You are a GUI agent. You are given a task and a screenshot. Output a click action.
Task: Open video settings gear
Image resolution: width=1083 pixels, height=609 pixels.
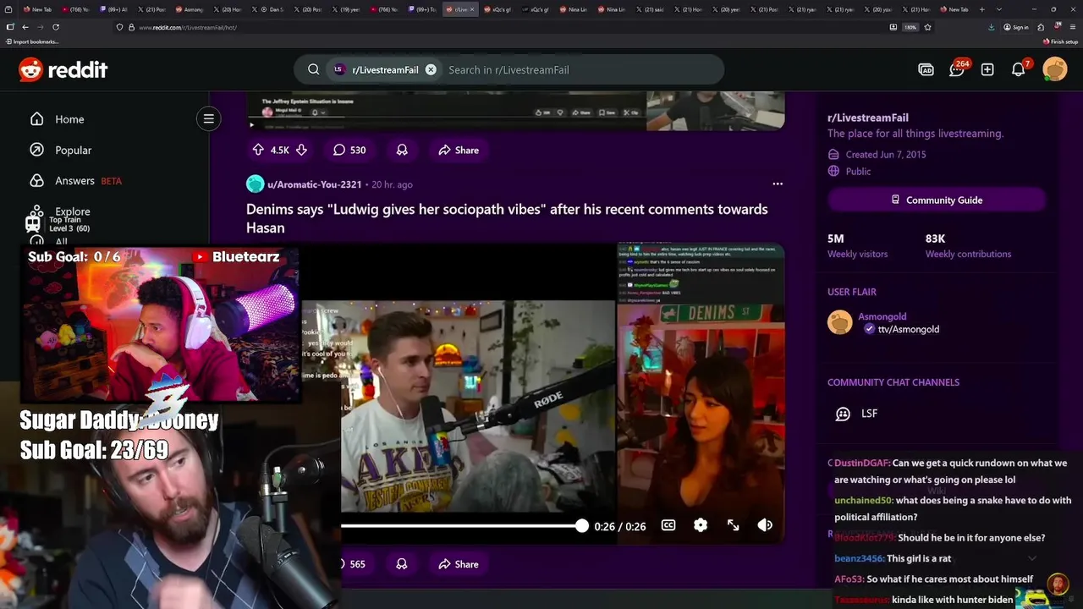tap(701, 525)
